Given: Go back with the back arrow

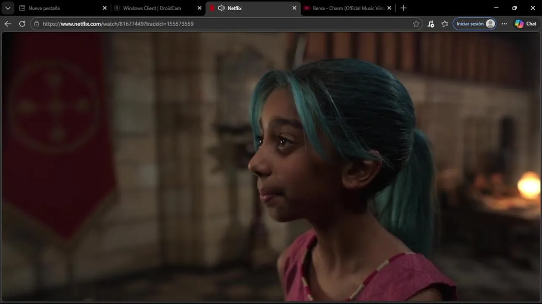Looking at the screenshot, I should 8,24.
